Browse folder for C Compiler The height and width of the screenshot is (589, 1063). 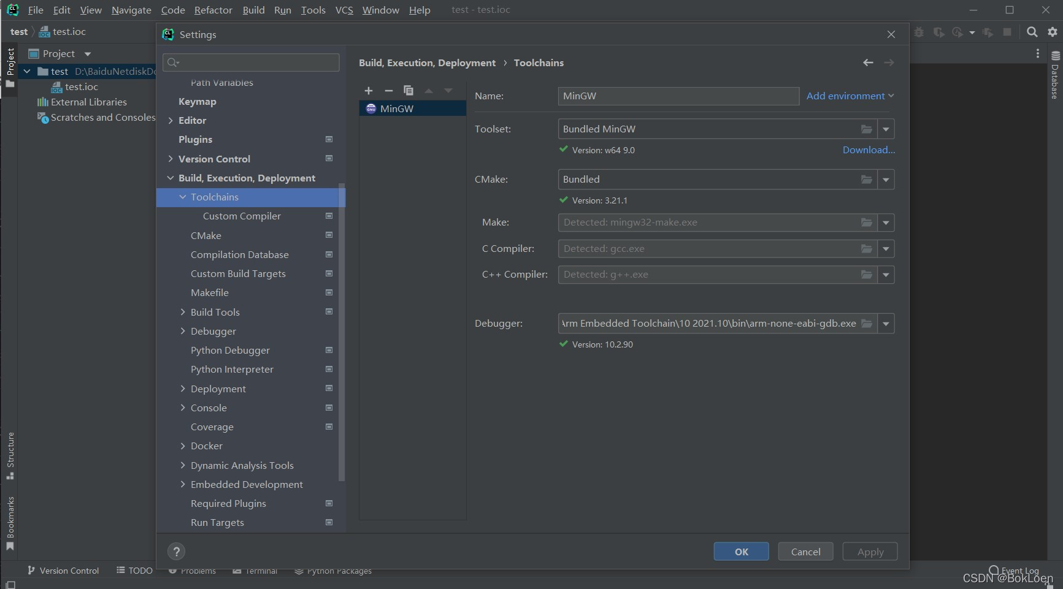867,249
